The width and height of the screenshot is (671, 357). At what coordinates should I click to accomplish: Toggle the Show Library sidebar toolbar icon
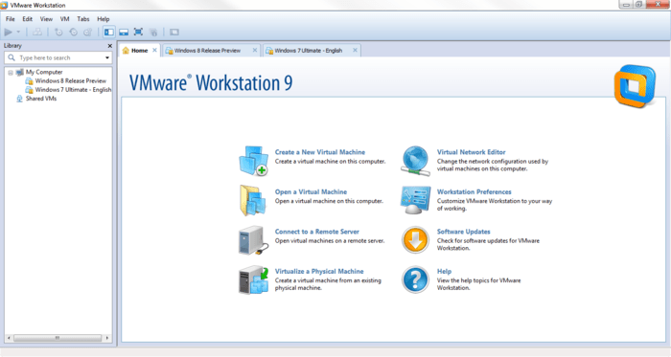[109, 32]
